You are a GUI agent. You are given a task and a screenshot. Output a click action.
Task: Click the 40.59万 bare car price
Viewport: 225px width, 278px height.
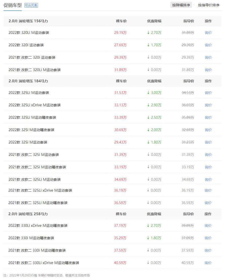pyautogui.click(x=120, y=263)
